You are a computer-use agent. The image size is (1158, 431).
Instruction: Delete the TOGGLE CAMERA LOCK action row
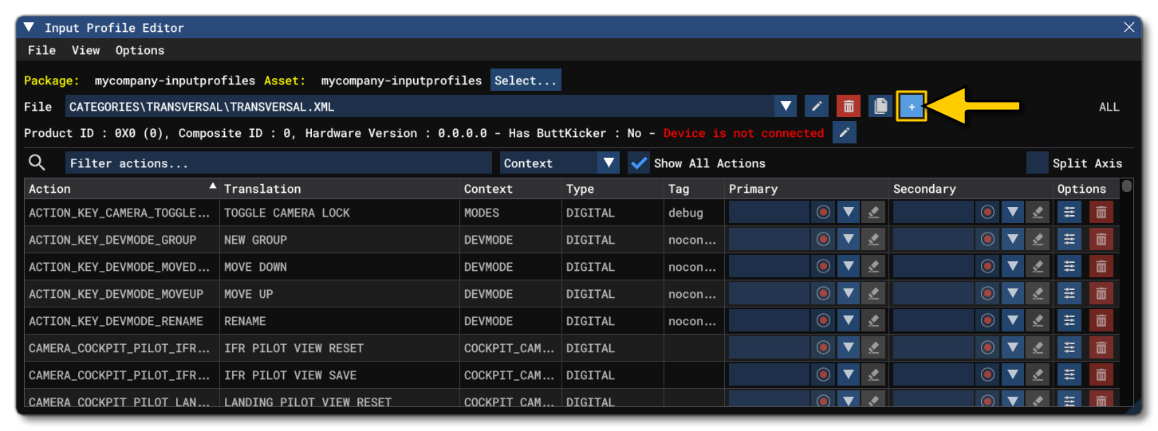coord(1101,213)
